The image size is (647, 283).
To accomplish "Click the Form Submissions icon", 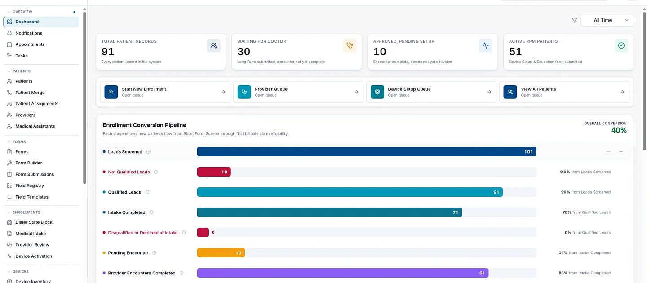I will 9,174.
